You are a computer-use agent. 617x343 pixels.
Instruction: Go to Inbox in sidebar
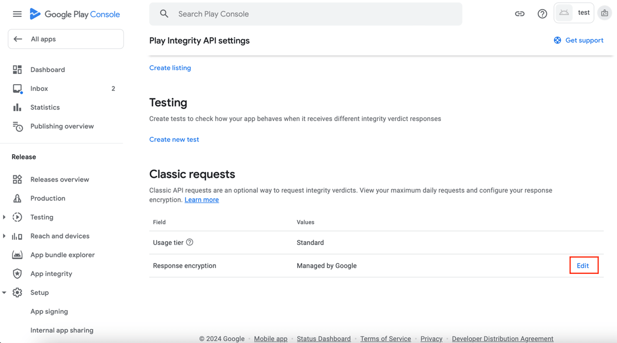(39, 88)
